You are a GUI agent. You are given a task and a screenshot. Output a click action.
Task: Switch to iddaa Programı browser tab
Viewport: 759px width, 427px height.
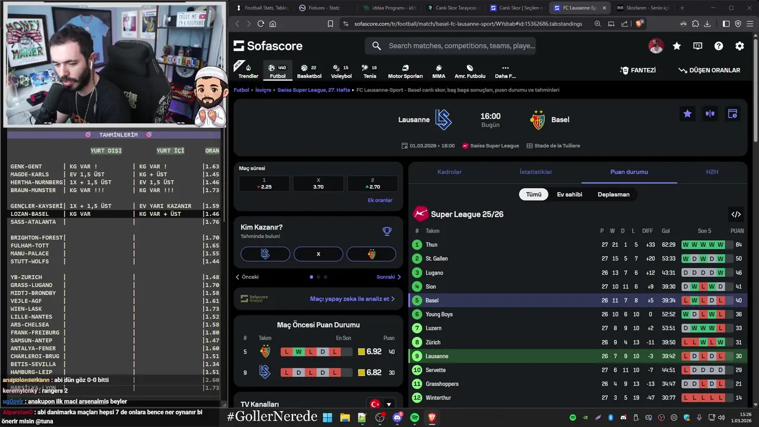click(389, 8)
